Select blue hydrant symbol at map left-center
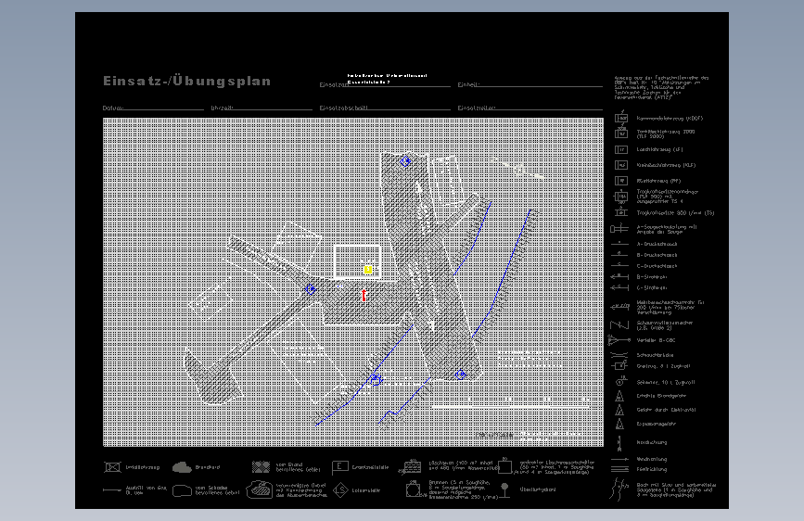804x521 pixels. click(311, 289)
